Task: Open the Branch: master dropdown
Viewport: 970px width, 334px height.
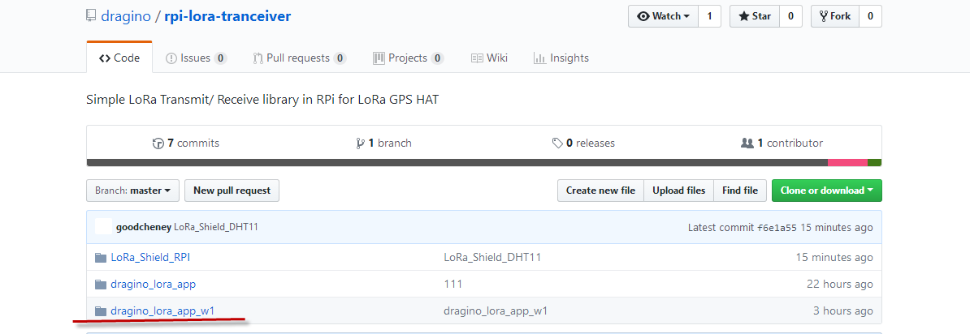Action: [132, 191]
